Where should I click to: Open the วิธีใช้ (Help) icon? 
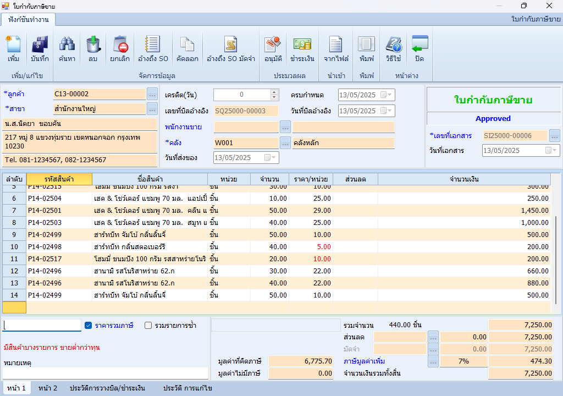(x=393, y=48)
